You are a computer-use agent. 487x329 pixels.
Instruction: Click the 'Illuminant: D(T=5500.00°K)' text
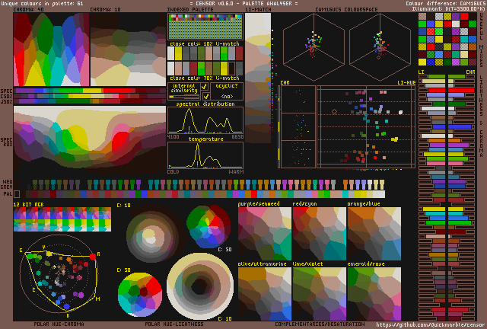448,8
